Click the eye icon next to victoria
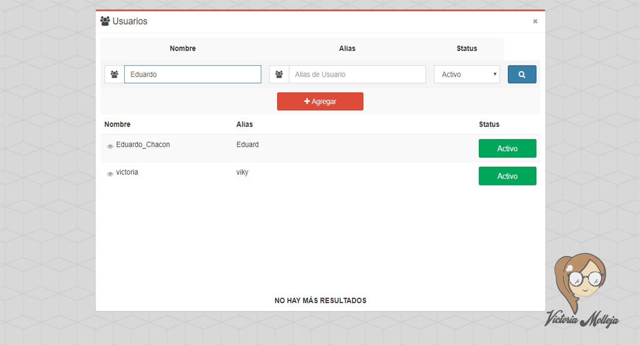640x345 pixels. point(110,174)
